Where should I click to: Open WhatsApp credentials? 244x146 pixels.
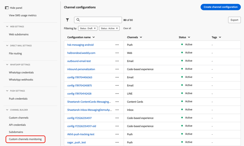[21, 72]
